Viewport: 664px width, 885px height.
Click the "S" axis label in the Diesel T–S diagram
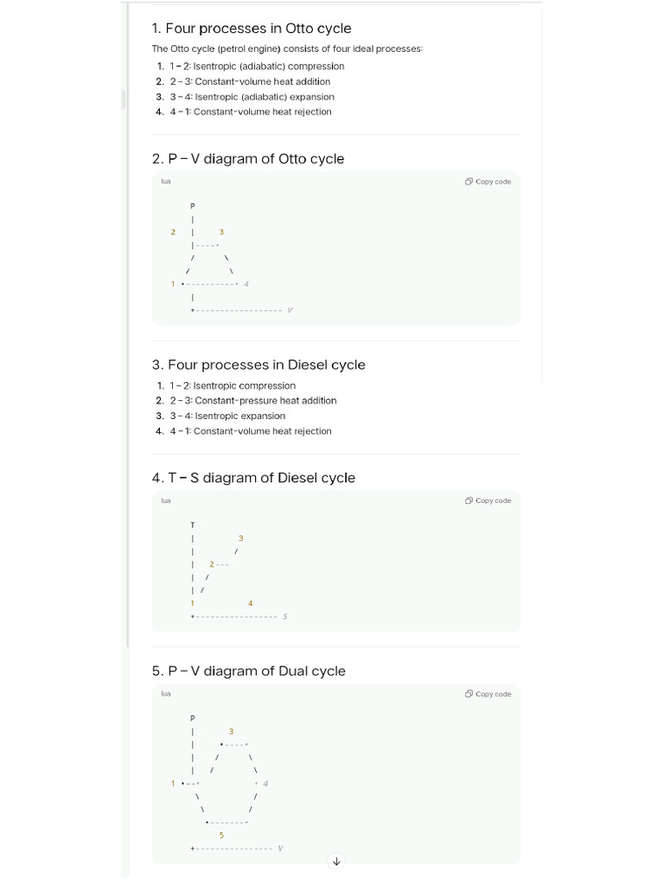tap(285, 616)
